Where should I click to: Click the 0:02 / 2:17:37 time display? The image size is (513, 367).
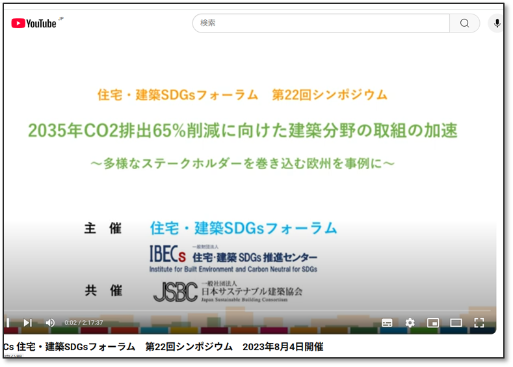(x=84, y=323)
